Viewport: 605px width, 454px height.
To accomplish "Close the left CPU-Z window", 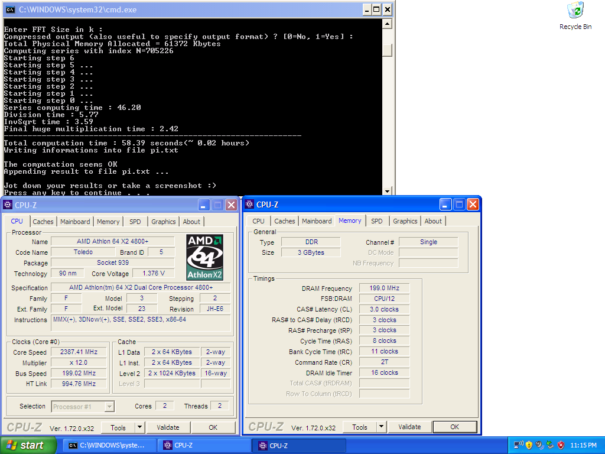I will (x=231, y=205).
